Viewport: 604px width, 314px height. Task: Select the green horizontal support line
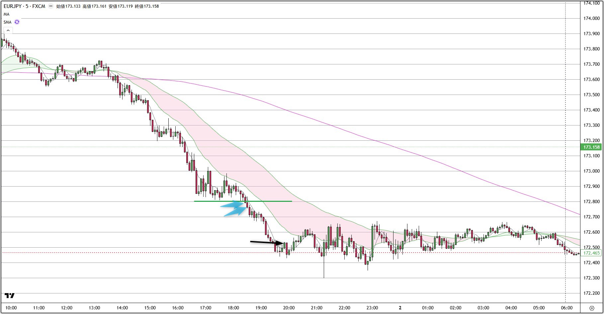tap(213, 201)
